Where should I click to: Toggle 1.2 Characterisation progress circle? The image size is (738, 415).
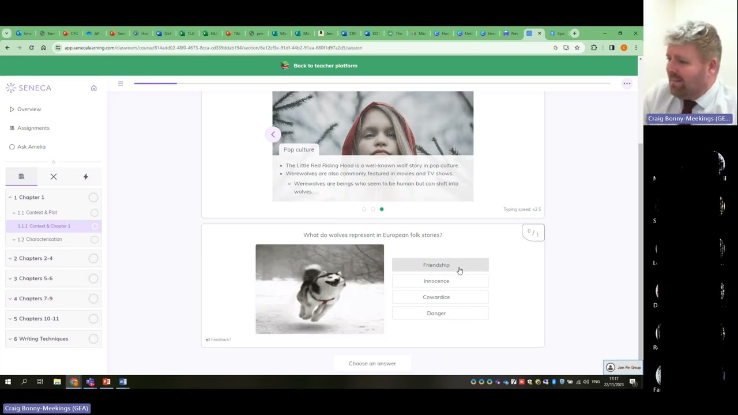94,239
